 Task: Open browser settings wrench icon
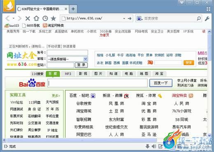(207, 19)
